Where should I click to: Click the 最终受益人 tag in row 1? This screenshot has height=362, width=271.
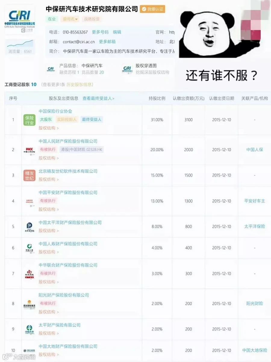92,119
